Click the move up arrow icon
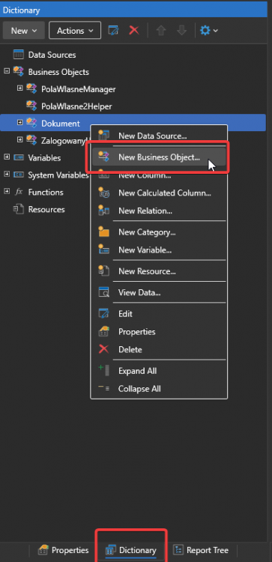Image resolution: width=272 pixels, height=562 pixels. tap(161, 31)
